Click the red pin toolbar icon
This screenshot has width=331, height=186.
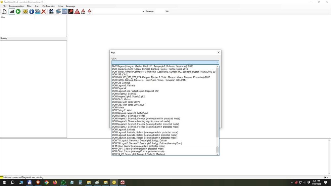pos(71,11)
